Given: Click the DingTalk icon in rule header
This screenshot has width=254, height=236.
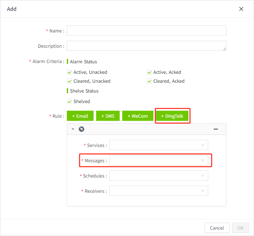Looking at the screenshot, I should click(81, 129).
